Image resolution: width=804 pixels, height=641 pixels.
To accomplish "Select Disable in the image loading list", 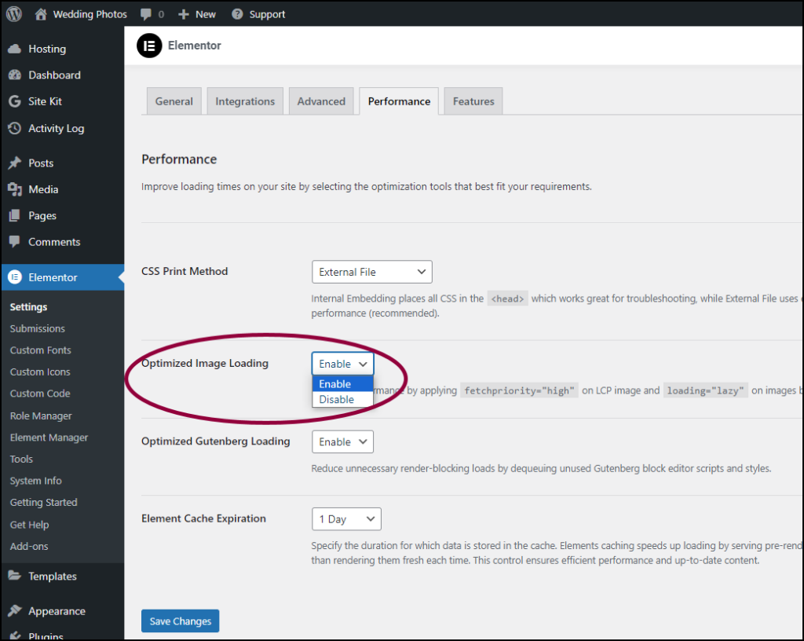I will (337, 399).
